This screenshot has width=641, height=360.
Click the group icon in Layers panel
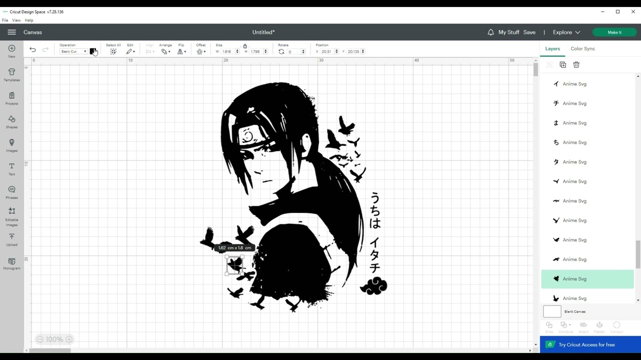(549, 64)
